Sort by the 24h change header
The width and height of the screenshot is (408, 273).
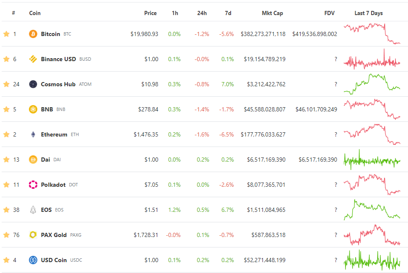coord(202,13)
